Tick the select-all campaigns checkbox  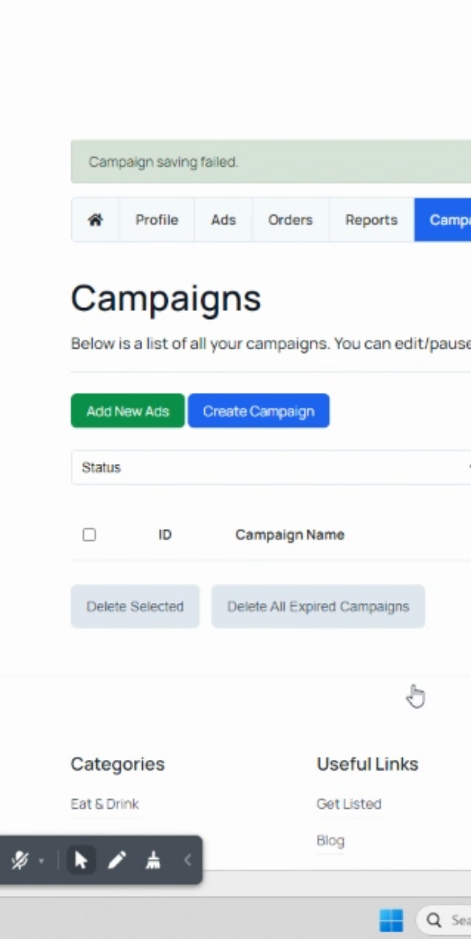pyautogui.click(x=89, y=535)
